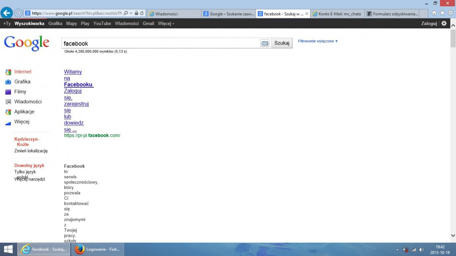Click the browser Back arrow button
The width and height of the screenshot is (456, 256).
coord(6,13)
